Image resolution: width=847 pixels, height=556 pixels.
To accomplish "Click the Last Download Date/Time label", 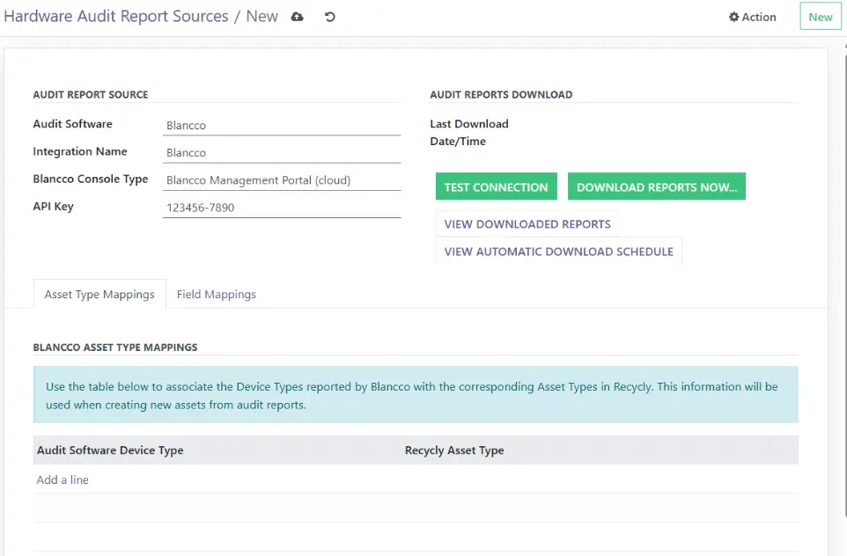I will tap(469, 133).
